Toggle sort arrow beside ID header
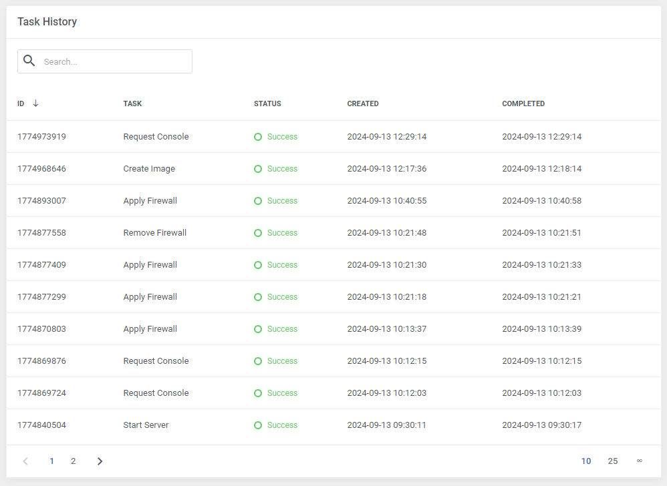This screenshot has width=667, height=486. coord(35,103)
